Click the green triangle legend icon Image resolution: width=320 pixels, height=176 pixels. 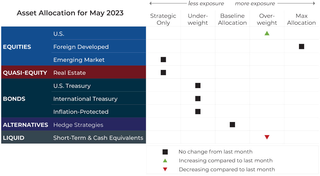(165, 160)
